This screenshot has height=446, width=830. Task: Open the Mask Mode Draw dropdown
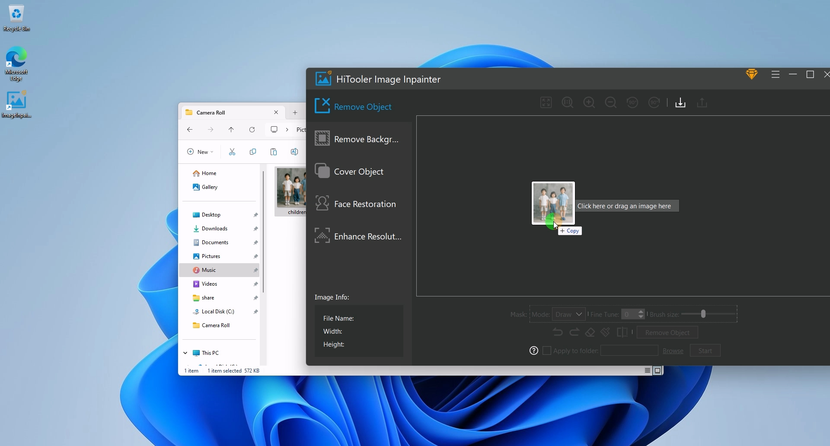(x=568, y=314)
